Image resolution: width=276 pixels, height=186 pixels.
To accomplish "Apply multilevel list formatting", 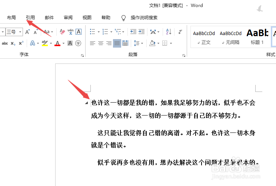I will click(x=118, y=32).
